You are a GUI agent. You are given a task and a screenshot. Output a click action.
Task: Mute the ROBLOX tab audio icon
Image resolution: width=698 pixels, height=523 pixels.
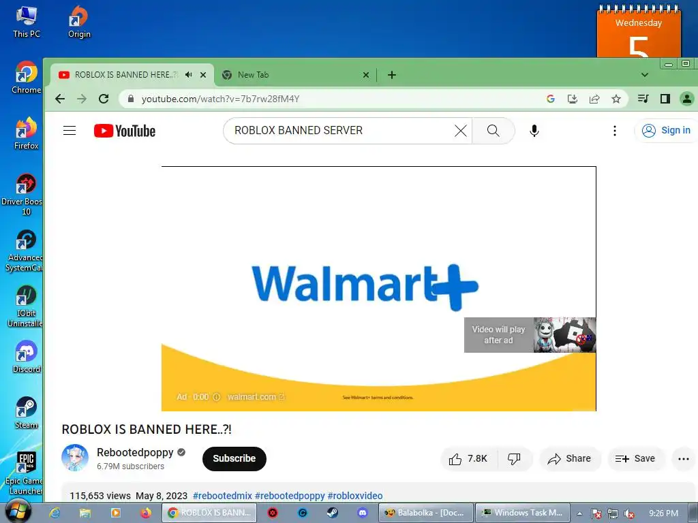tap(189, 75)
